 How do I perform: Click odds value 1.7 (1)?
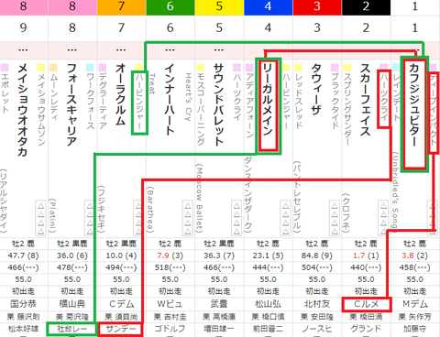tap(366, 255)
